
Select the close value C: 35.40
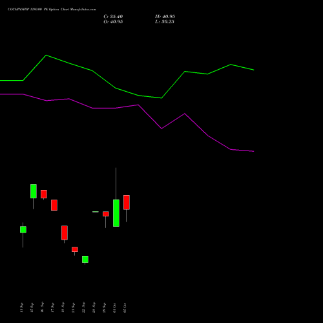click(113, 17)
